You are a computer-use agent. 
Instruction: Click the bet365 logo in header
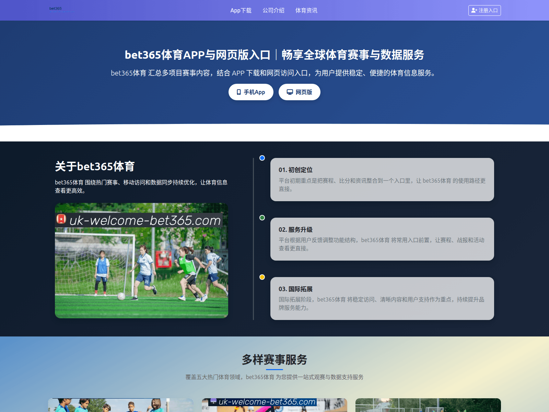[62, 10]
